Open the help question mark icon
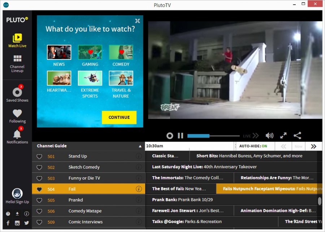 click(8, 214)
